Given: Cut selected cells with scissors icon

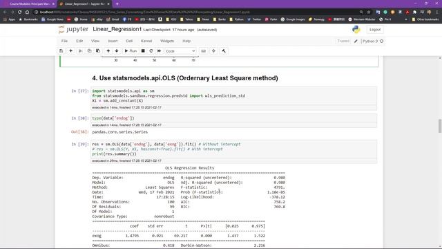Looking at the screenshot, I should [x=80, y=50].
